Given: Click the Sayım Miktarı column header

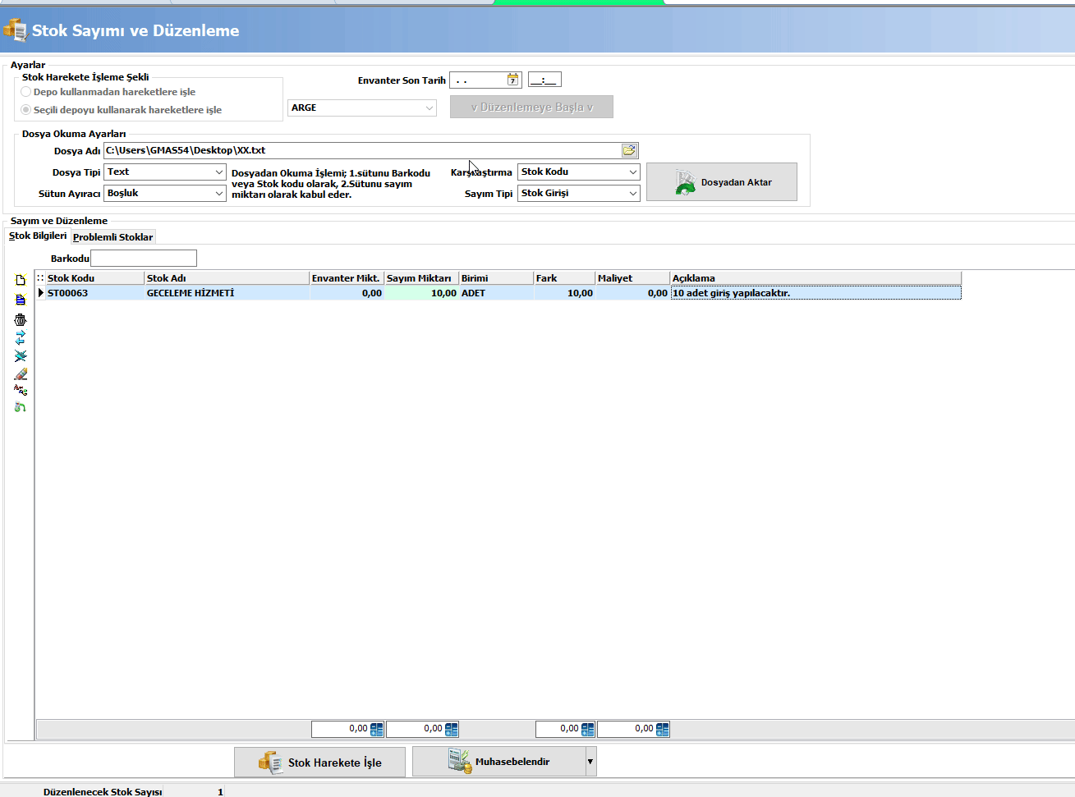Looking at the screenshot, I should pos(421,278).
